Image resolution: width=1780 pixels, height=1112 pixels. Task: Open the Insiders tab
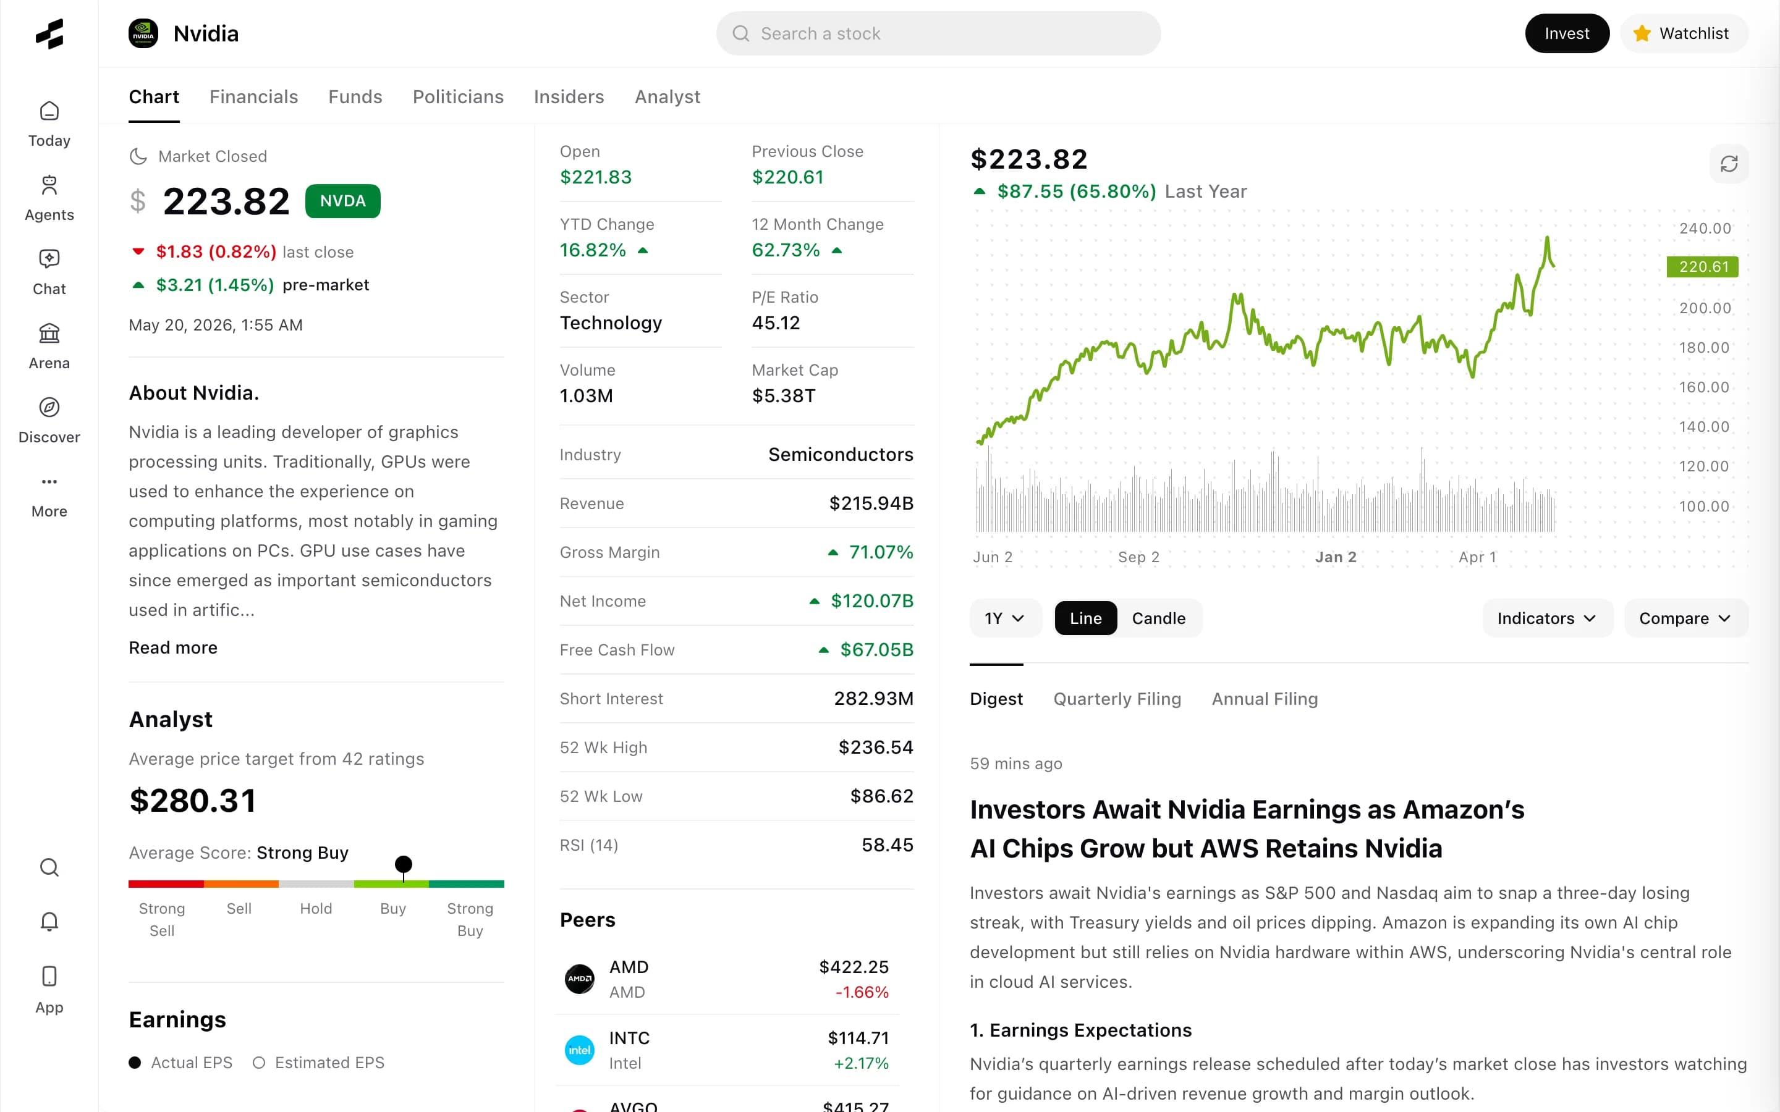[569, 96]
